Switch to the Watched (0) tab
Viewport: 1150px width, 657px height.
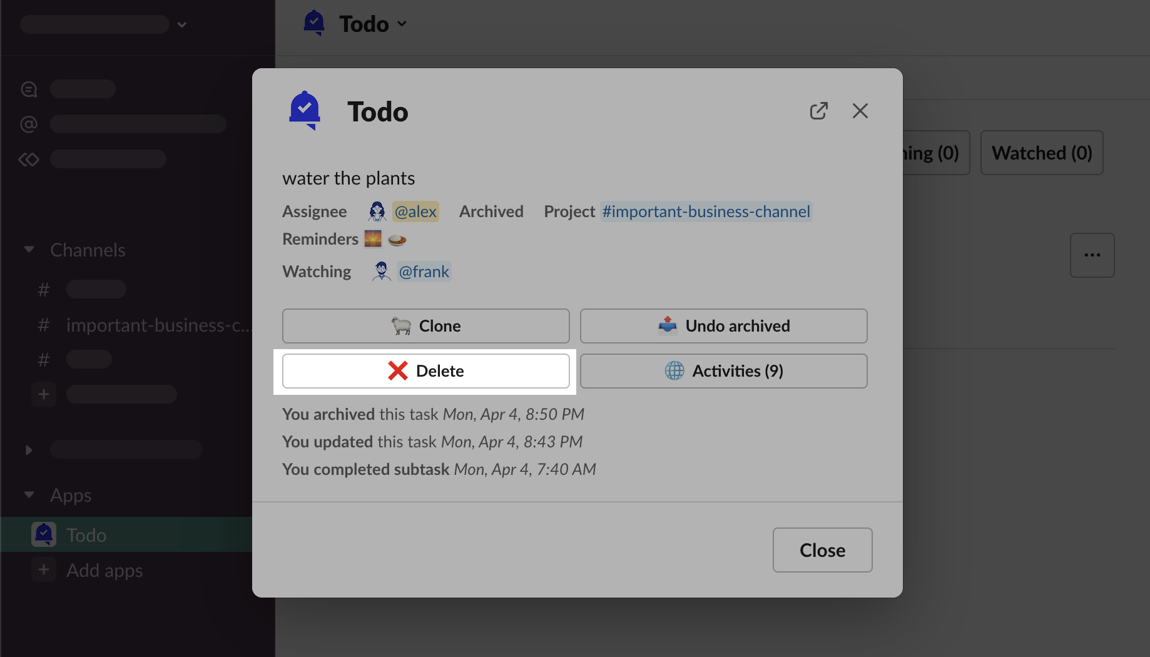click(x=1041, y=153)
